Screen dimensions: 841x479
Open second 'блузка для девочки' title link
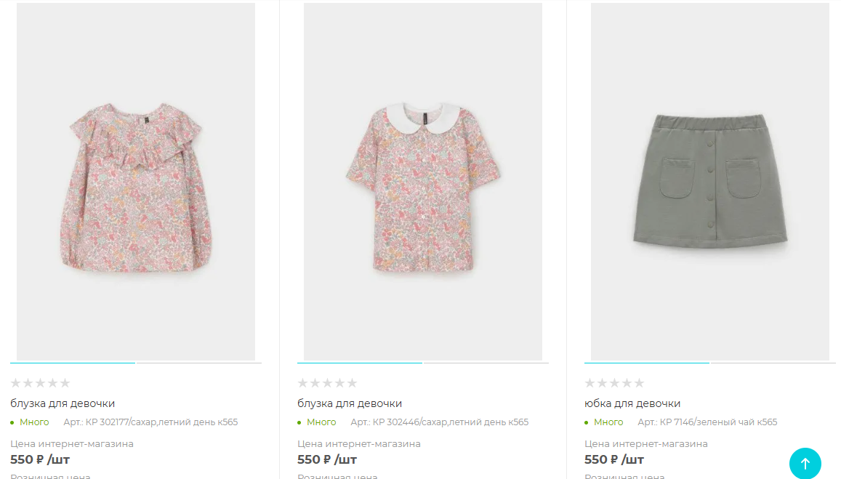click(349, 403)
